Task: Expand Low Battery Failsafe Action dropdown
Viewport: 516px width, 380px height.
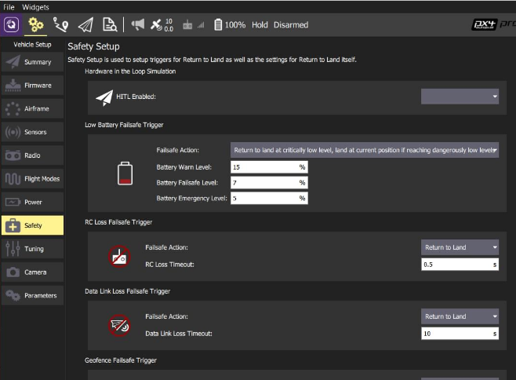Action: (365, 150)
